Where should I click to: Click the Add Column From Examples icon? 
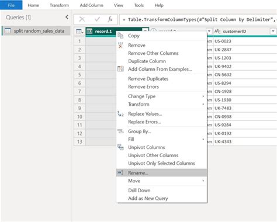click(120, 69)
